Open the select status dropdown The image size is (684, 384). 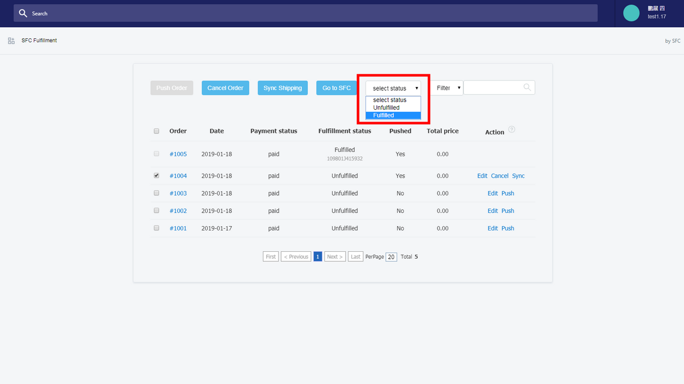[393, 88]
